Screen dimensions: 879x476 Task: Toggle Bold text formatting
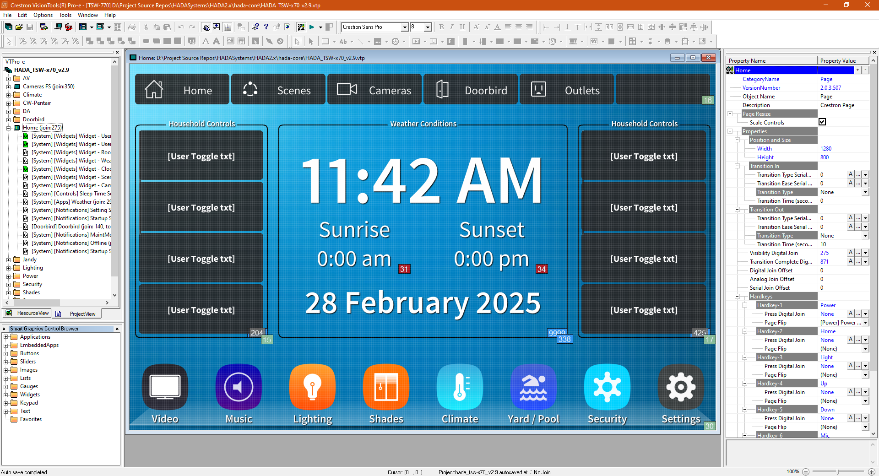coord(441,27)
